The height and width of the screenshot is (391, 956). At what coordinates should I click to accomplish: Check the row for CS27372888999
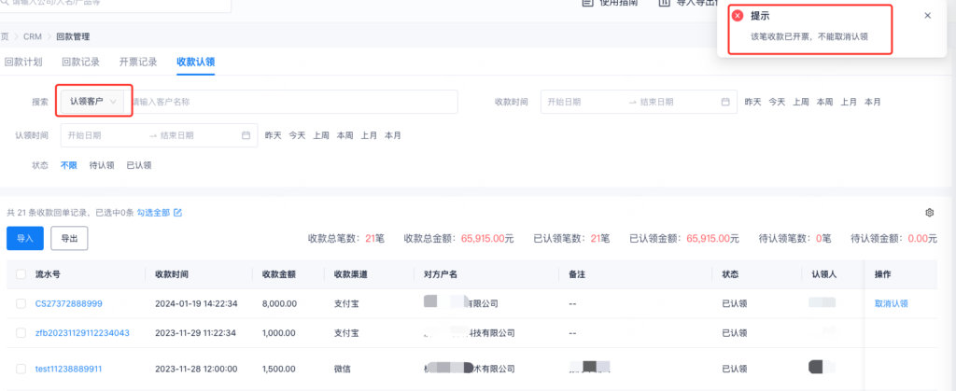click(x=21, y=303)
